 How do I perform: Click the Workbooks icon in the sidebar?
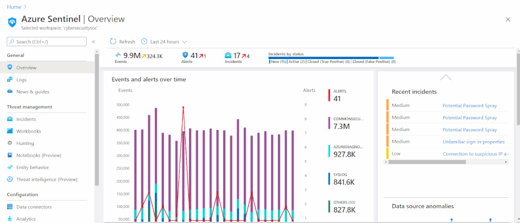[10, 131]
